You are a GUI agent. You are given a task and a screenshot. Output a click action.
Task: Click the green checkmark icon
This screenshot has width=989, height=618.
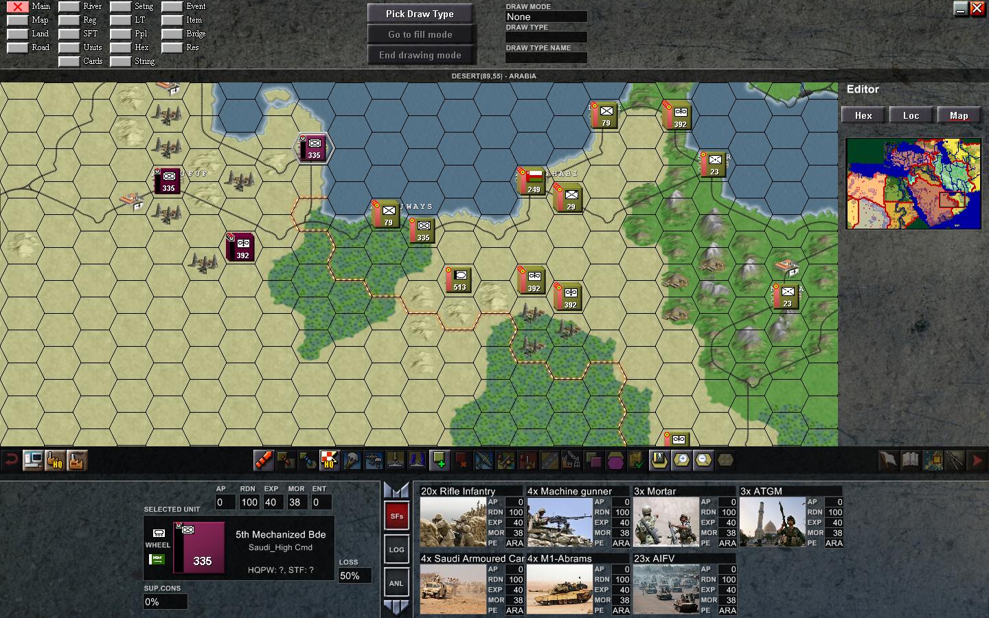pos(637,460)
